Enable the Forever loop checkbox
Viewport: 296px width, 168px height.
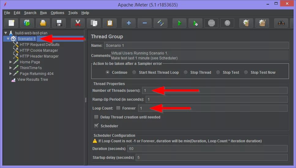click(x=118, y=108)
